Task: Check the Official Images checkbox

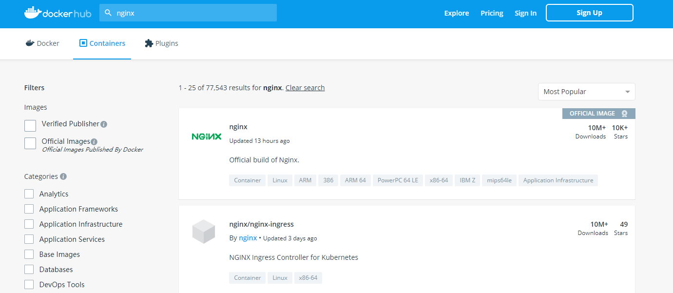Action: tap(30, 143)
